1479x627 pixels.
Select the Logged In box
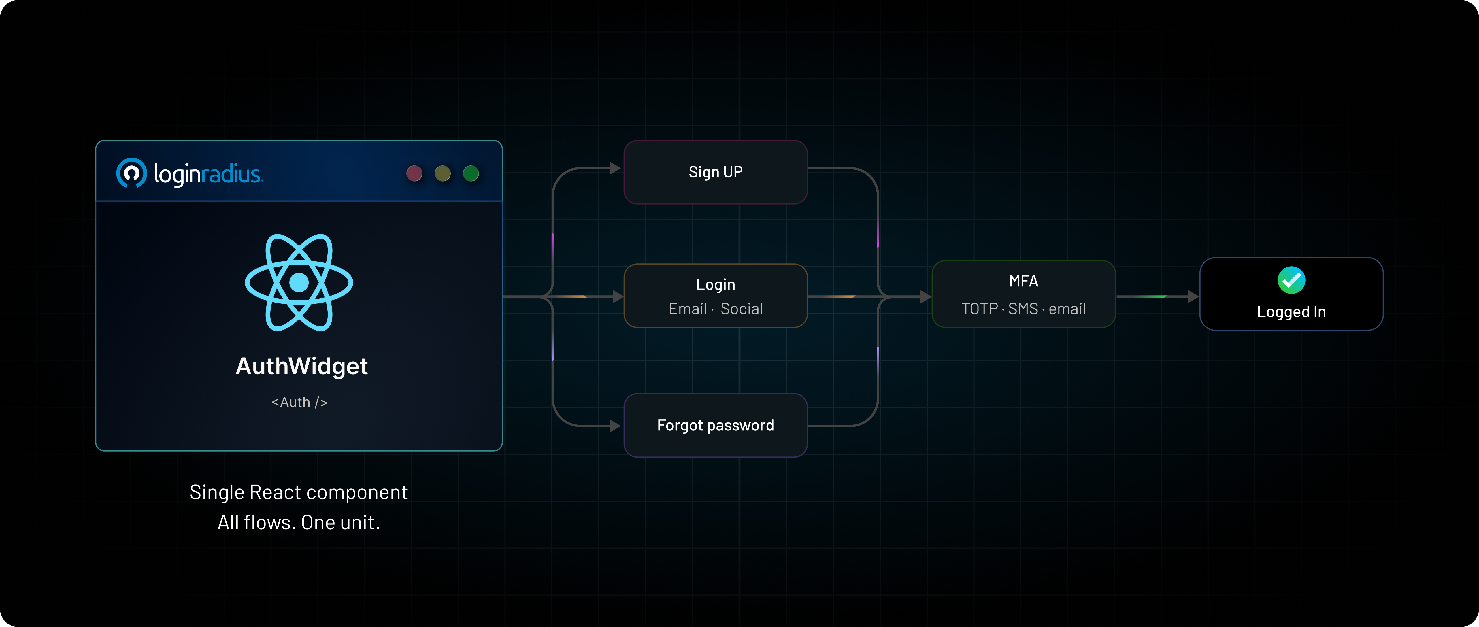click(1291, 294)
